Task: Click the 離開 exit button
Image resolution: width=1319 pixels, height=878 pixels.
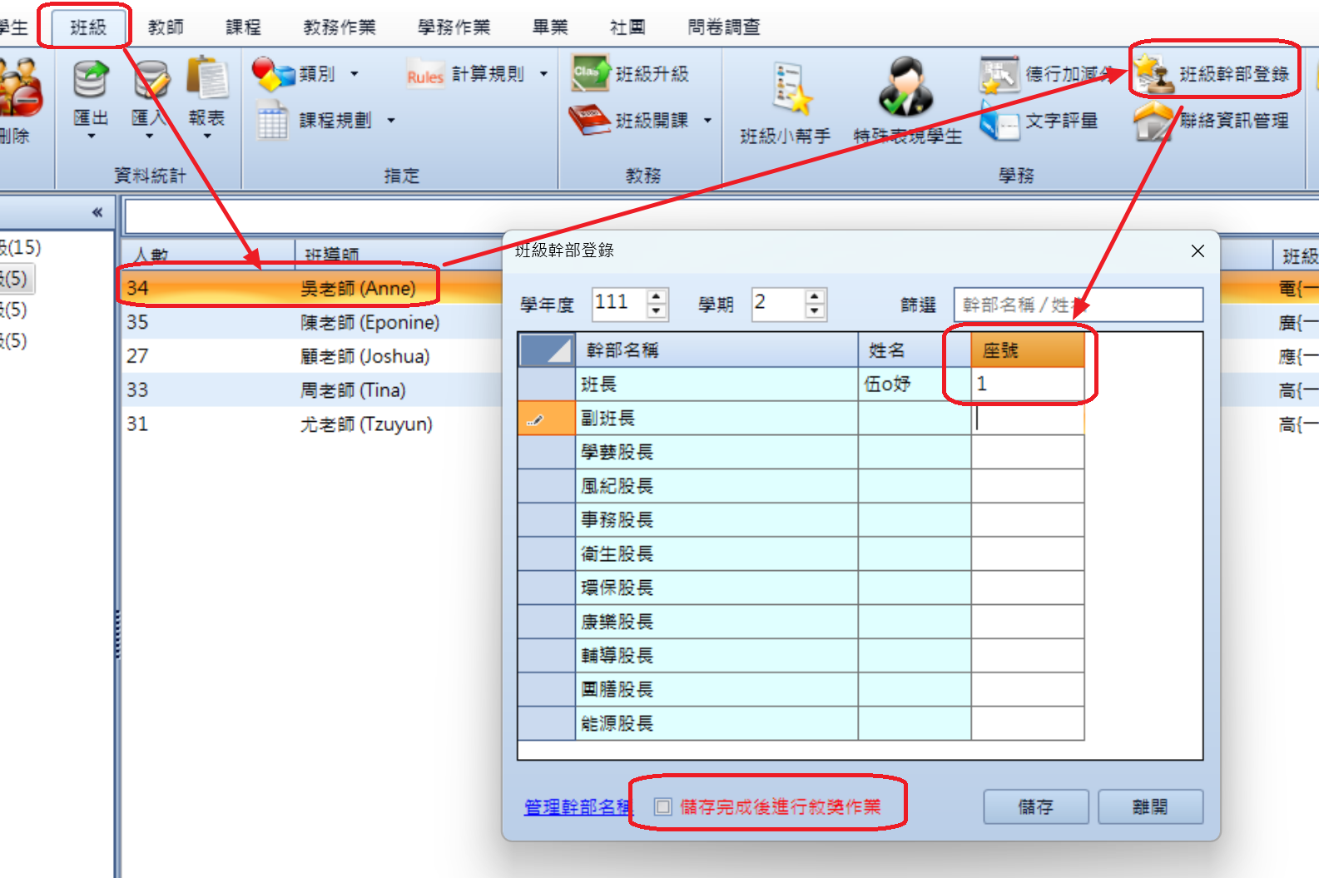Action: point(1150,806)
